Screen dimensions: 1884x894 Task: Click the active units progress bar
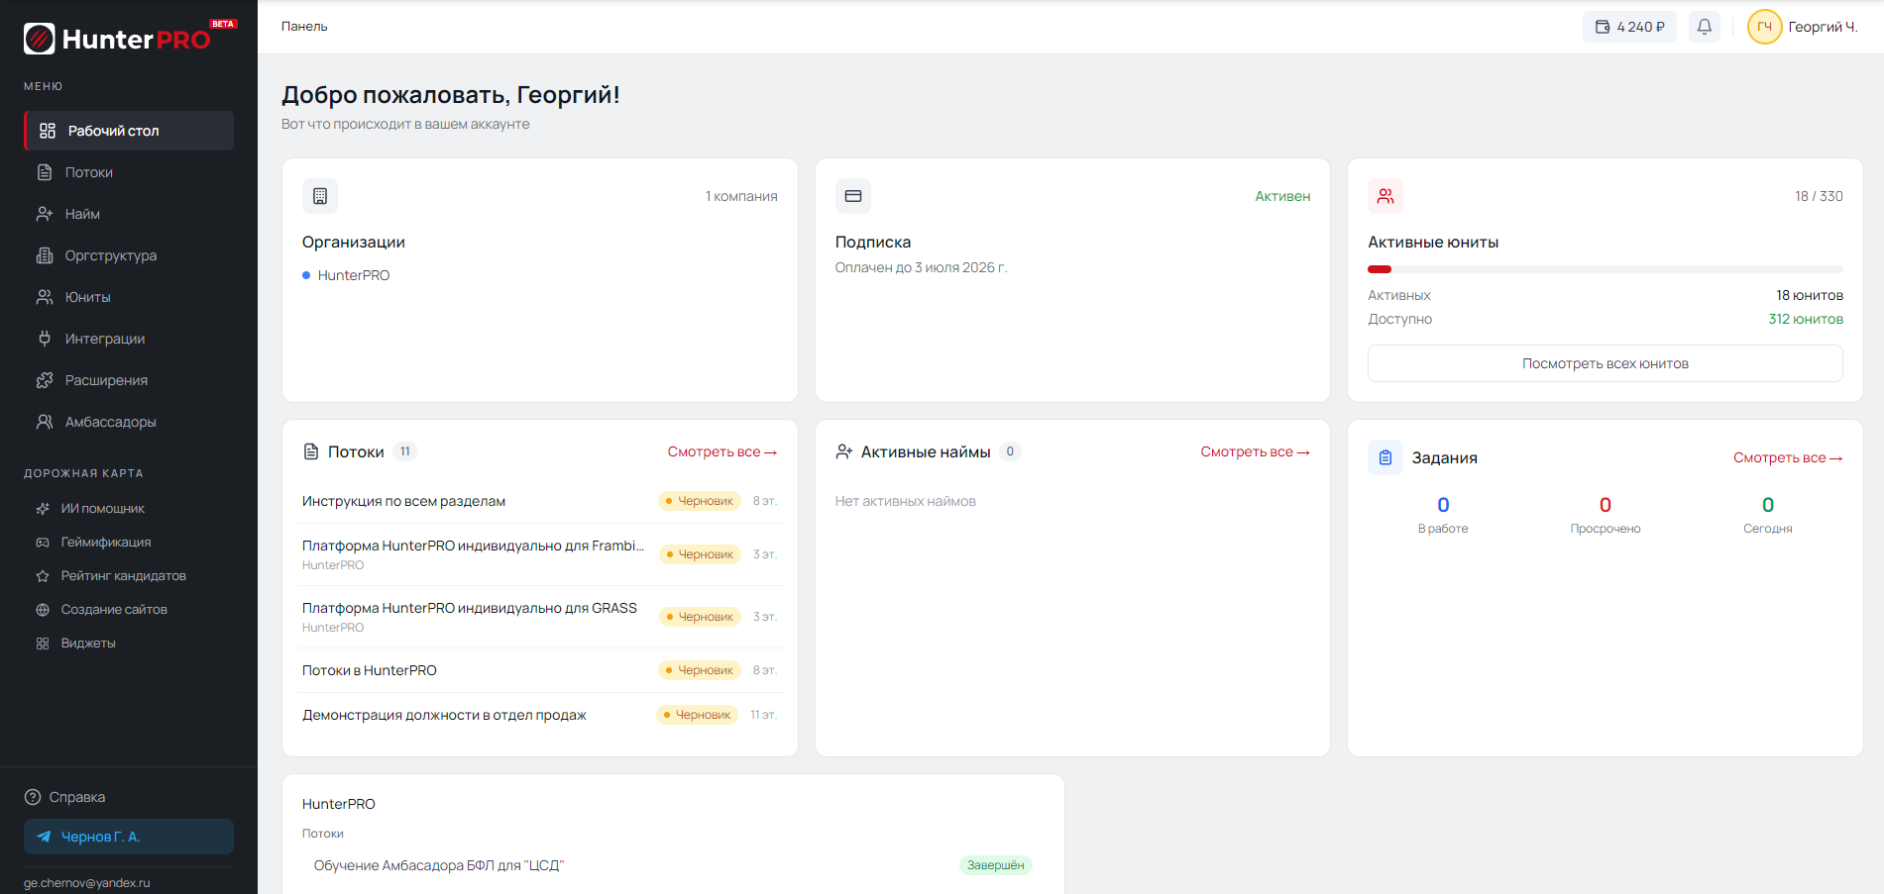[x=1606, y=269]
